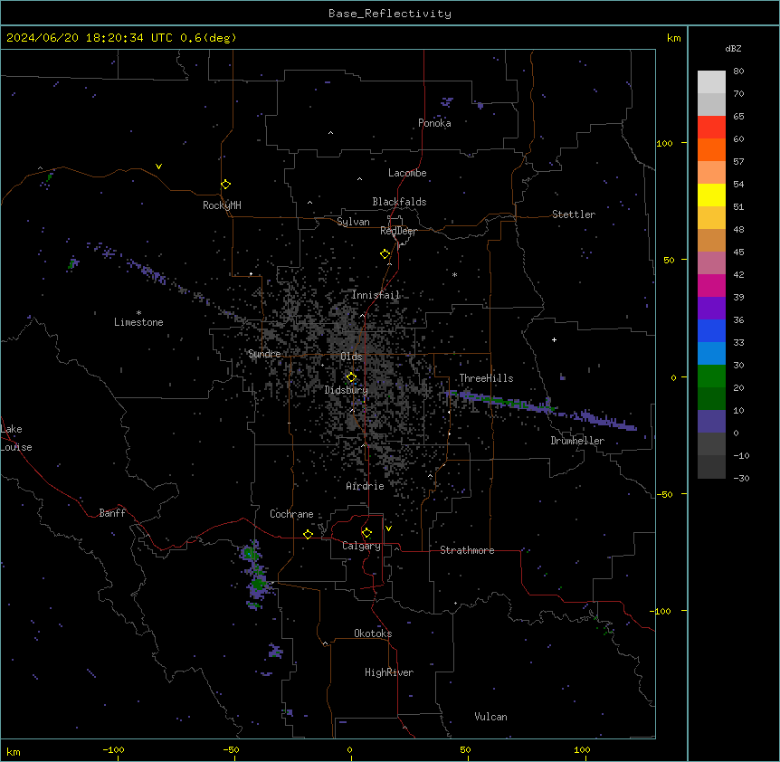Screen dimensions: 780x762
Task: Click the Lake Louise label
Action: click(16, 438)
